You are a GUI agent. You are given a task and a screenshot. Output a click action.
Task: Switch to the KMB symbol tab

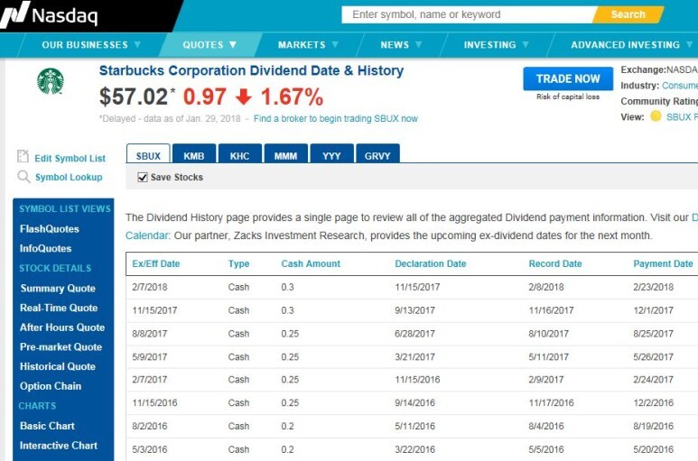click(x=194, y=154)
